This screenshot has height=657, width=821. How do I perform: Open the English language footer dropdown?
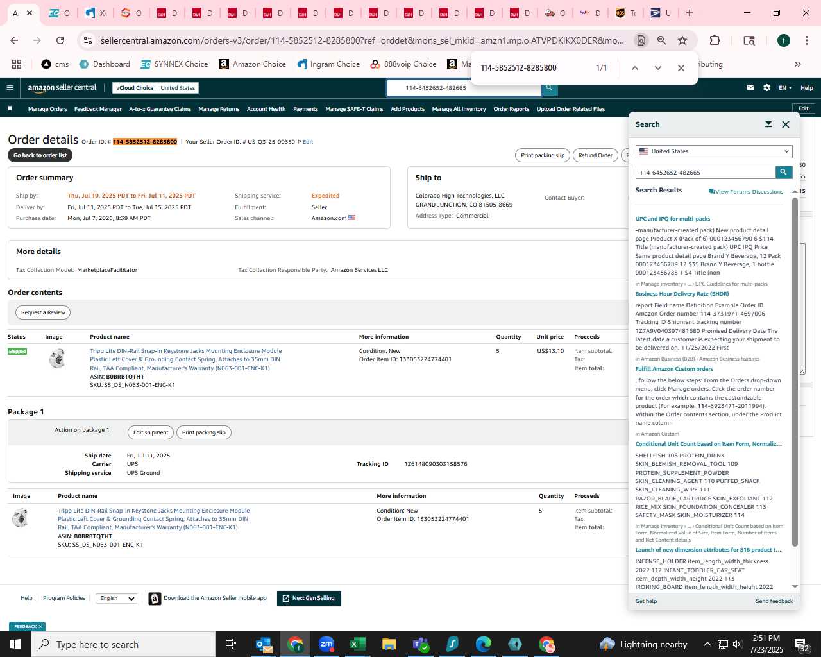[x=116, y=598]
